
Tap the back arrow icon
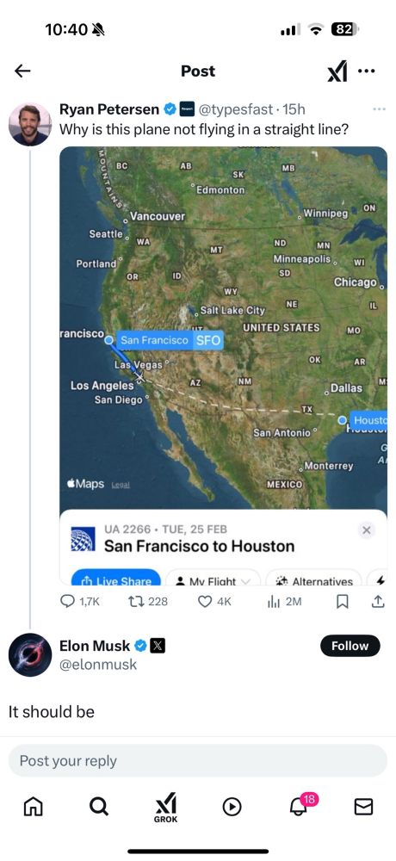coord(22,71)
